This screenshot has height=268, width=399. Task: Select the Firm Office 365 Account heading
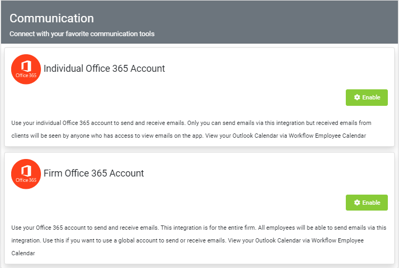[x=94, y=173]
